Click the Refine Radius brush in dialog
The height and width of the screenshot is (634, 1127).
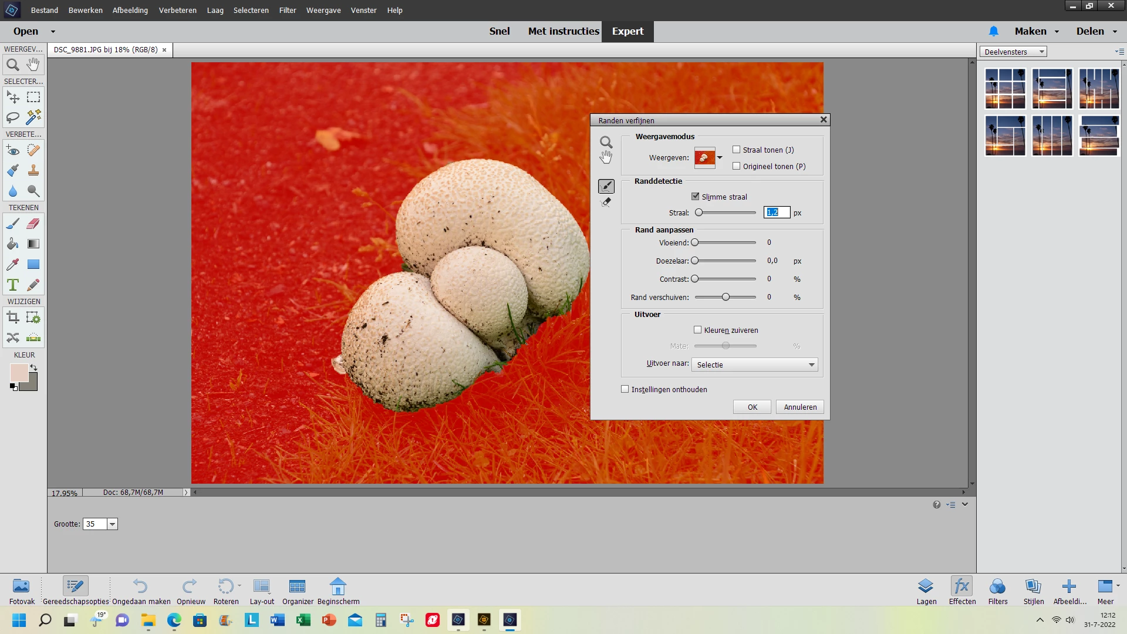click(x=606, y=187)
